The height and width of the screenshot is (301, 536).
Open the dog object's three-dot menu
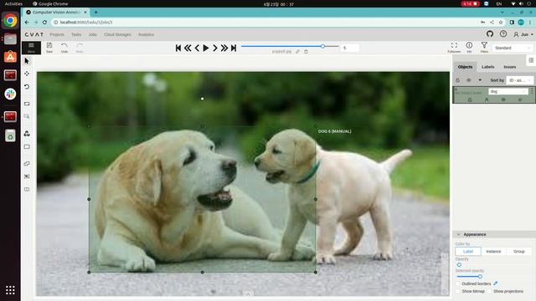click(532, 91)
